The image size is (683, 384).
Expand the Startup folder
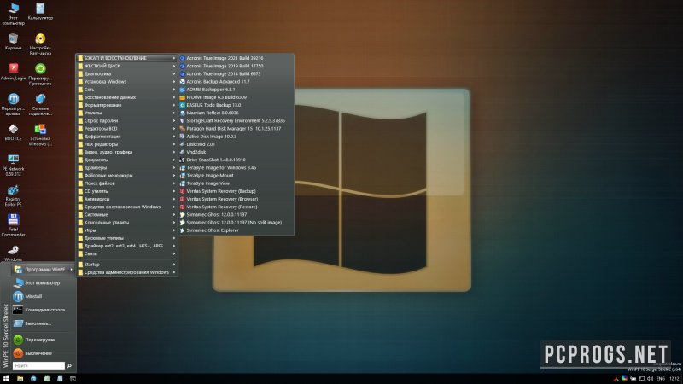126,265
